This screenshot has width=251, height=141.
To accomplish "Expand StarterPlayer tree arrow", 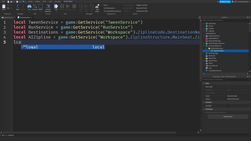I will [x=204, y=61].
